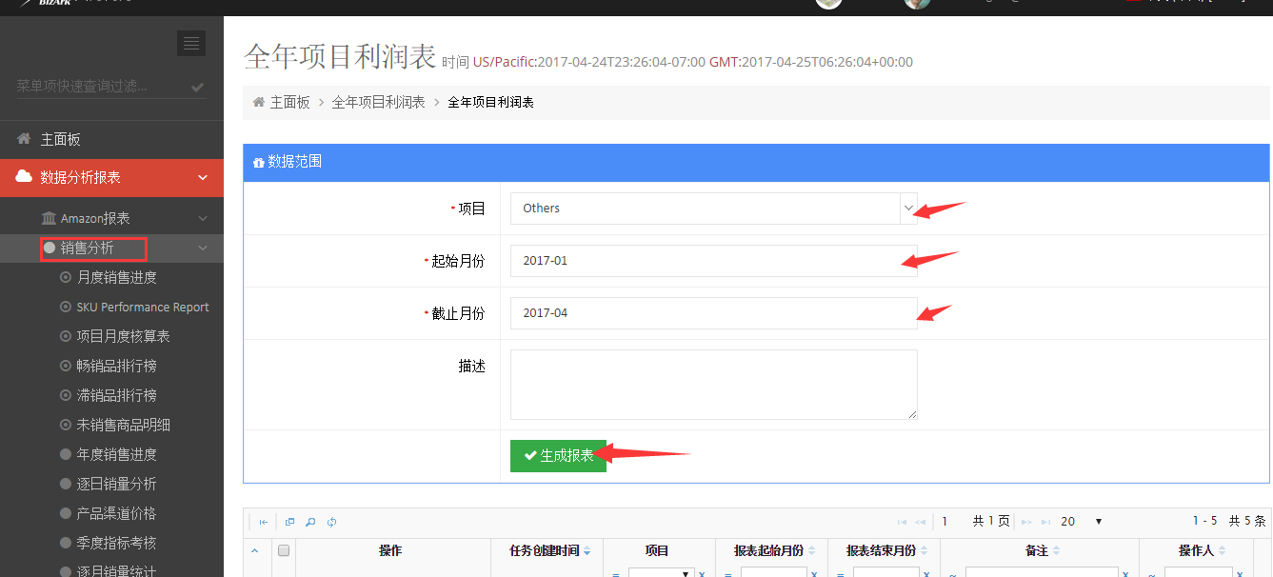Collapse the grid filter row caret
The width and height of the screenshot is (1273, 577).
coord(254,550)
